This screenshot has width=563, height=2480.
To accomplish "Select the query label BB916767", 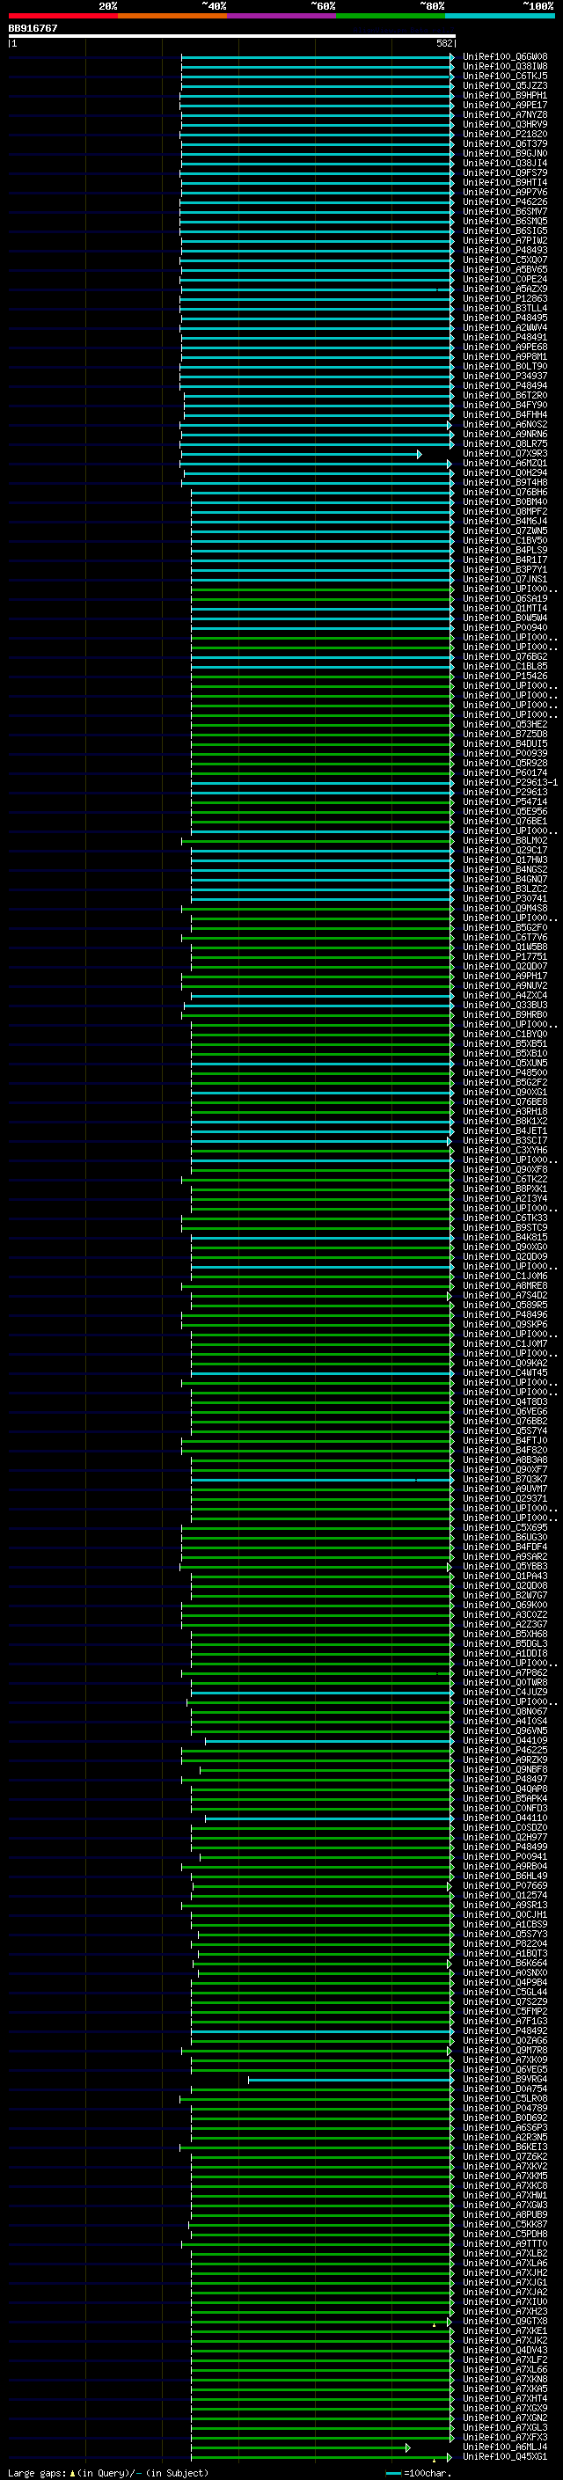I will [x=33, y=29].
